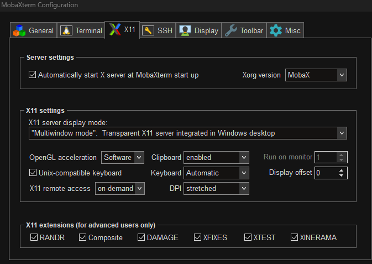The image size is (372, 264).
Task: Click the Terminal tab penguin icon
Action: point(66,30)
